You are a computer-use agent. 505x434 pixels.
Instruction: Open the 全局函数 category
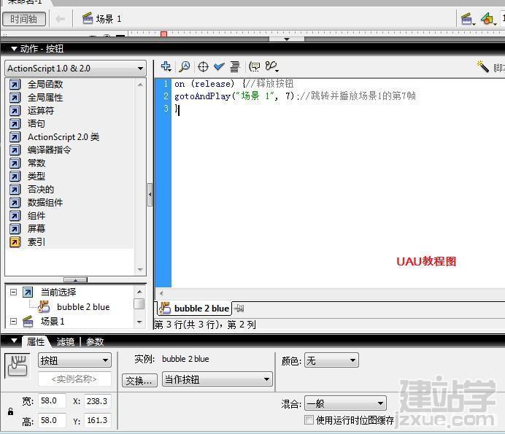pos(45,85)
